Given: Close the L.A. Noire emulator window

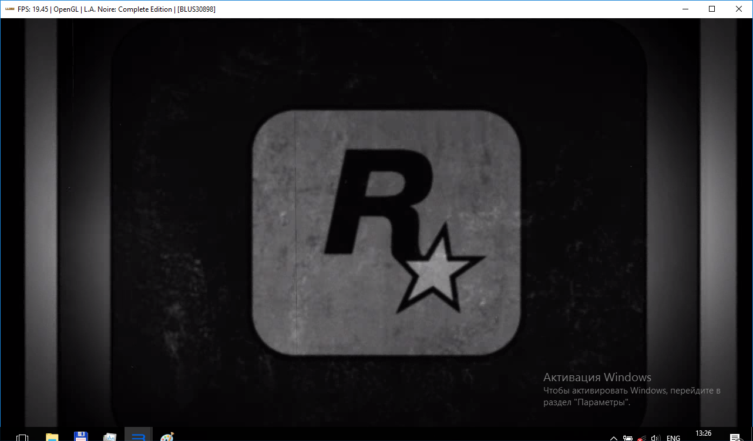Looking at the screenshot, I should click(x=739, y=9).
